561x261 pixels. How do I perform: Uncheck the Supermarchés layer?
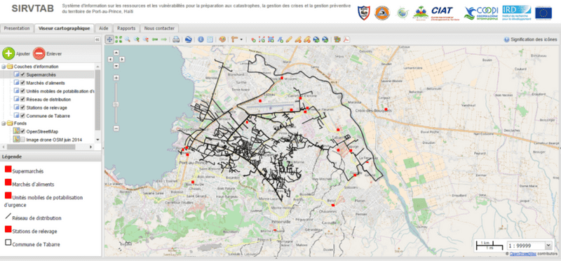click(x=22, y=74)
